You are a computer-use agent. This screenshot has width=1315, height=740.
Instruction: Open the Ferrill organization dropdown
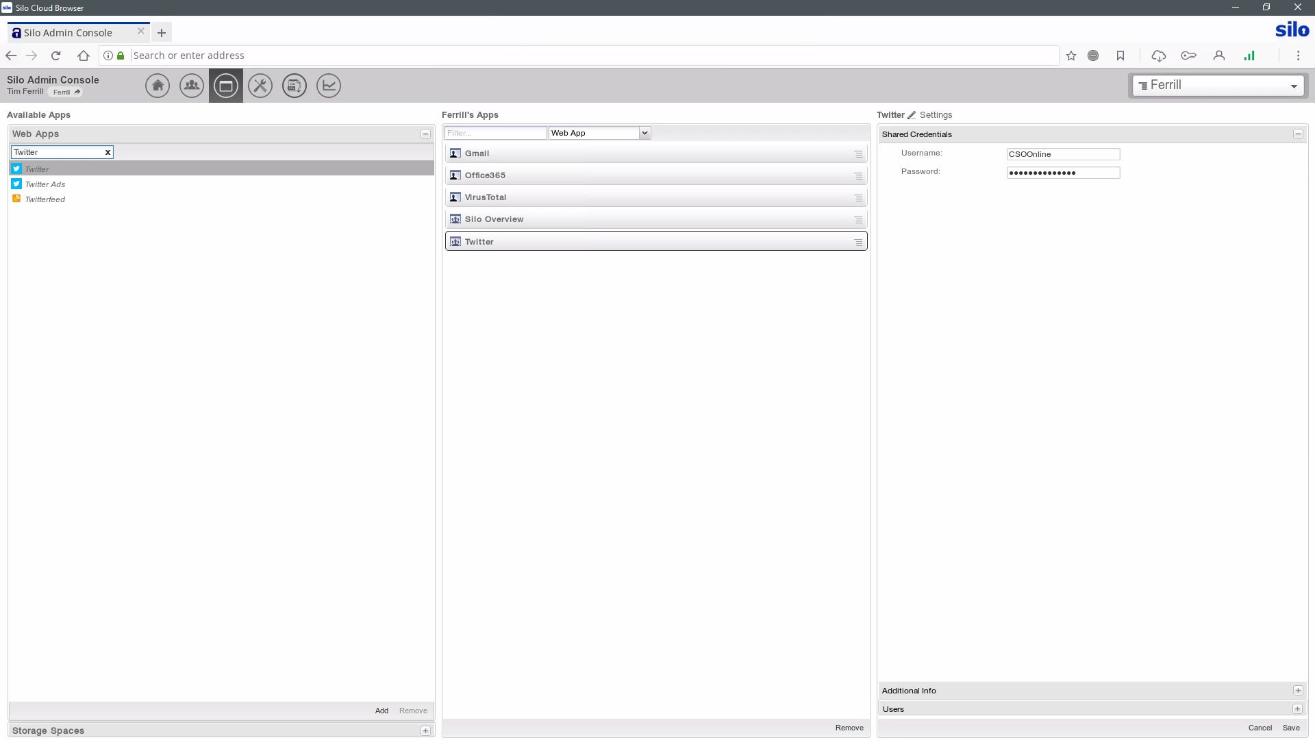[1218, 86]
